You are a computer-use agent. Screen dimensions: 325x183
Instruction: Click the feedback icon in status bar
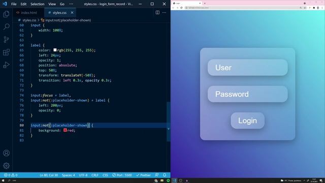coord(157,175)
